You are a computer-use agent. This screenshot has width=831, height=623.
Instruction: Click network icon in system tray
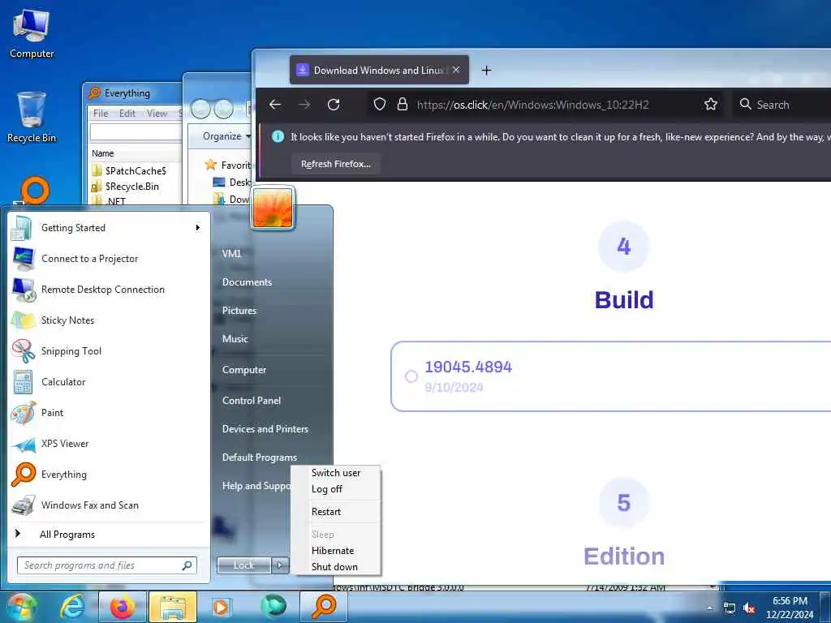coord(730,608)
